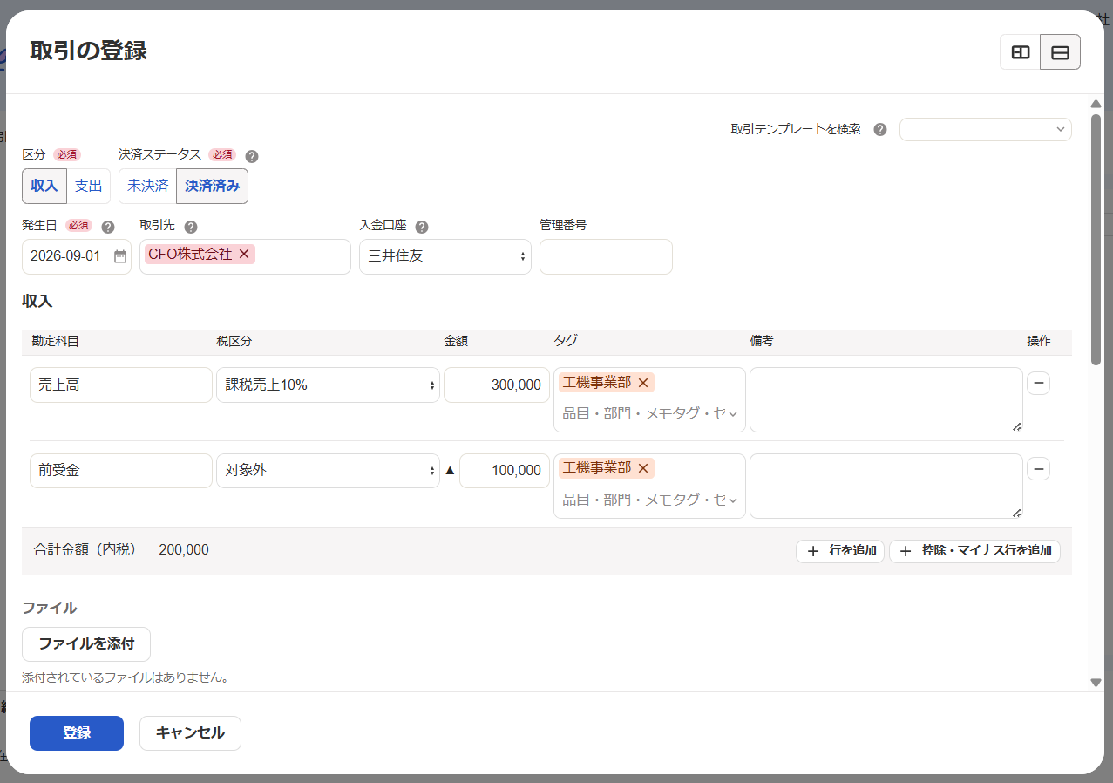The image size is (1113, 783).
Task: Open help icon beside 入金口座
Action: pos(422,227)
